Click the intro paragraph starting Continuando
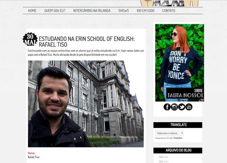 coord(86,53)
